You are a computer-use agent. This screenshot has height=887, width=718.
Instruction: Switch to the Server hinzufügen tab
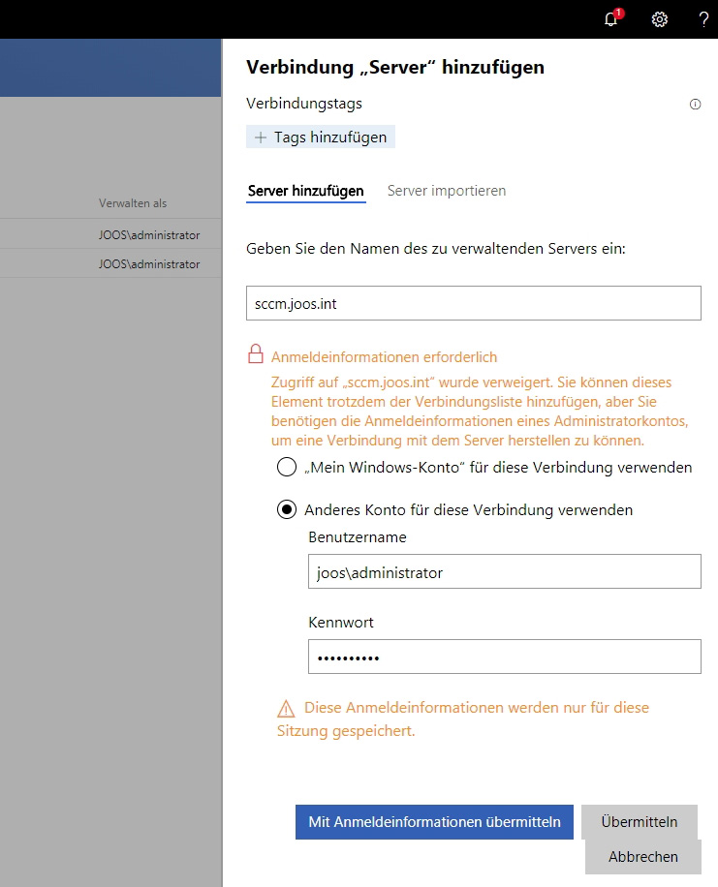click(306, 191)
